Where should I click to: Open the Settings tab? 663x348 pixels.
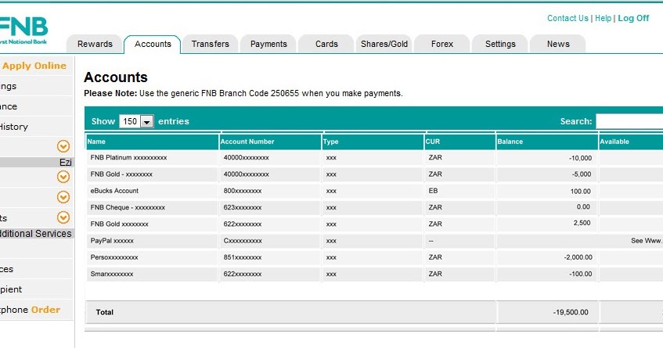500,44
